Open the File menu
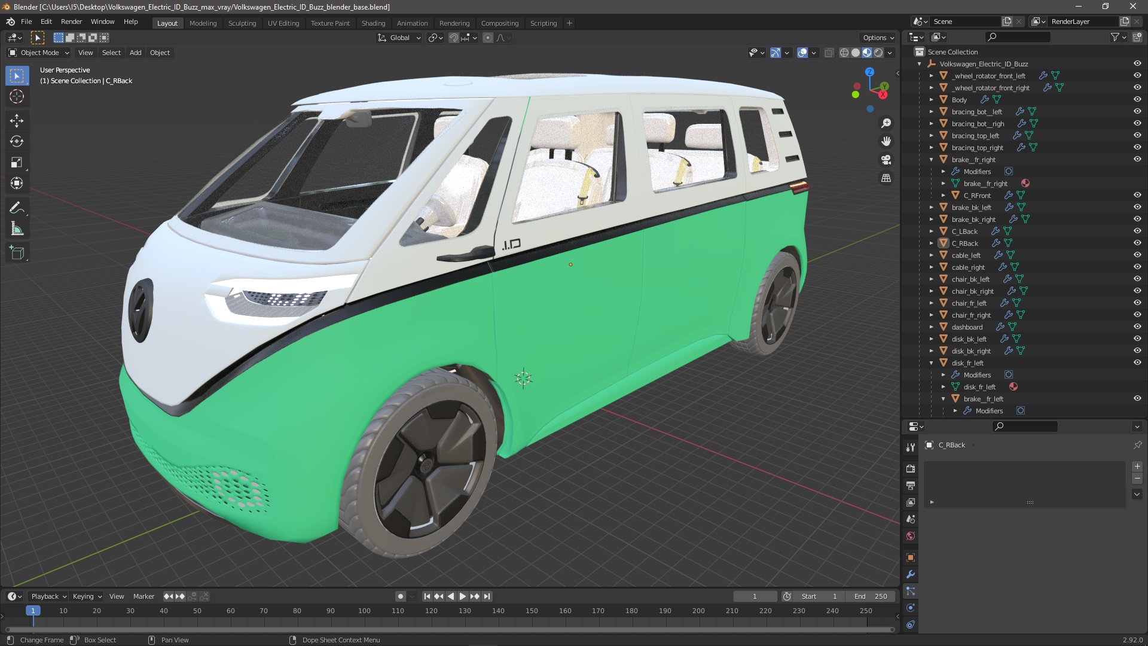The image size is (1148, 646). (26, 22)
